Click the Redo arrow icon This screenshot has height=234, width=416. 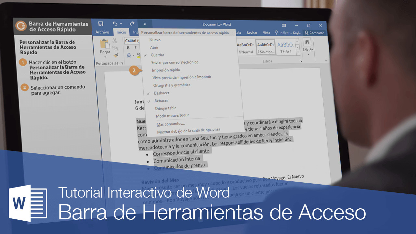132,23
